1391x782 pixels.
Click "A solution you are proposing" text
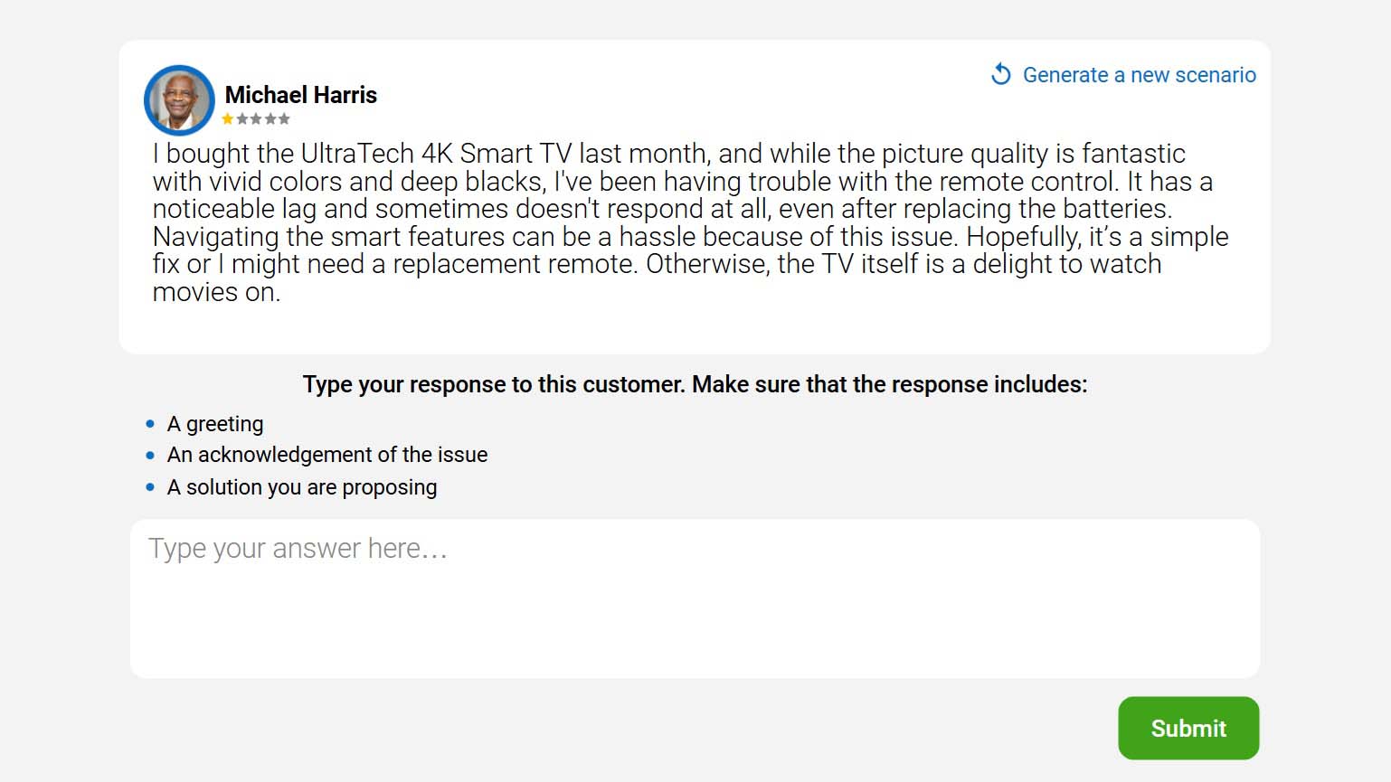302,487
